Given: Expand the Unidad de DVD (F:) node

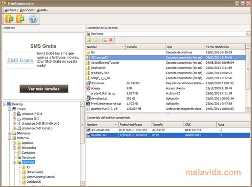Looking at the screenshot, I should tap(14, 124).
